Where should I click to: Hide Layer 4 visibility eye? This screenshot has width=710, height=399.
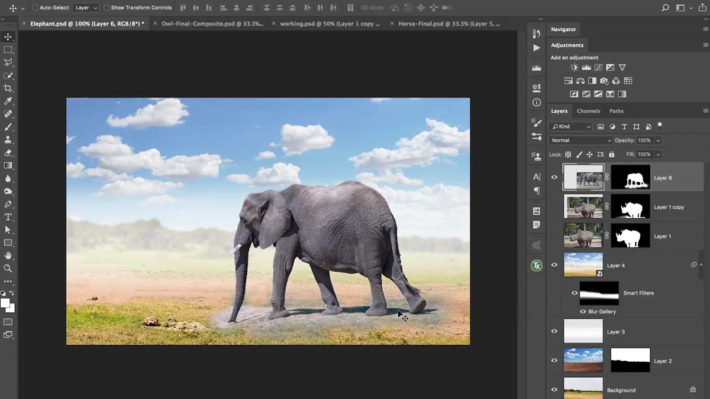554,265
